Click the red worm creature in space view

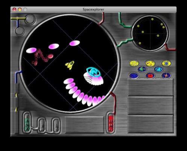coord(42,57)
